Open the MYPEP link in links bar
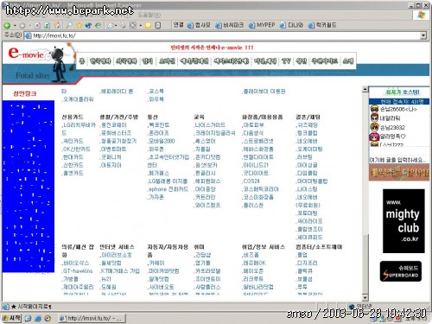Screen dimensions: 432x324 tap(262, 25)
